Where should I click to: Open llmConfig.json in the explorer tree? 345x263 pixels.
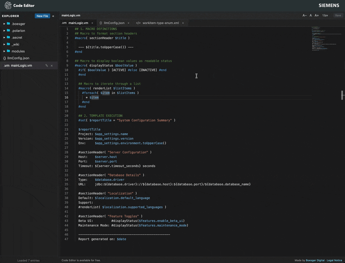click(x=18, y=58)
